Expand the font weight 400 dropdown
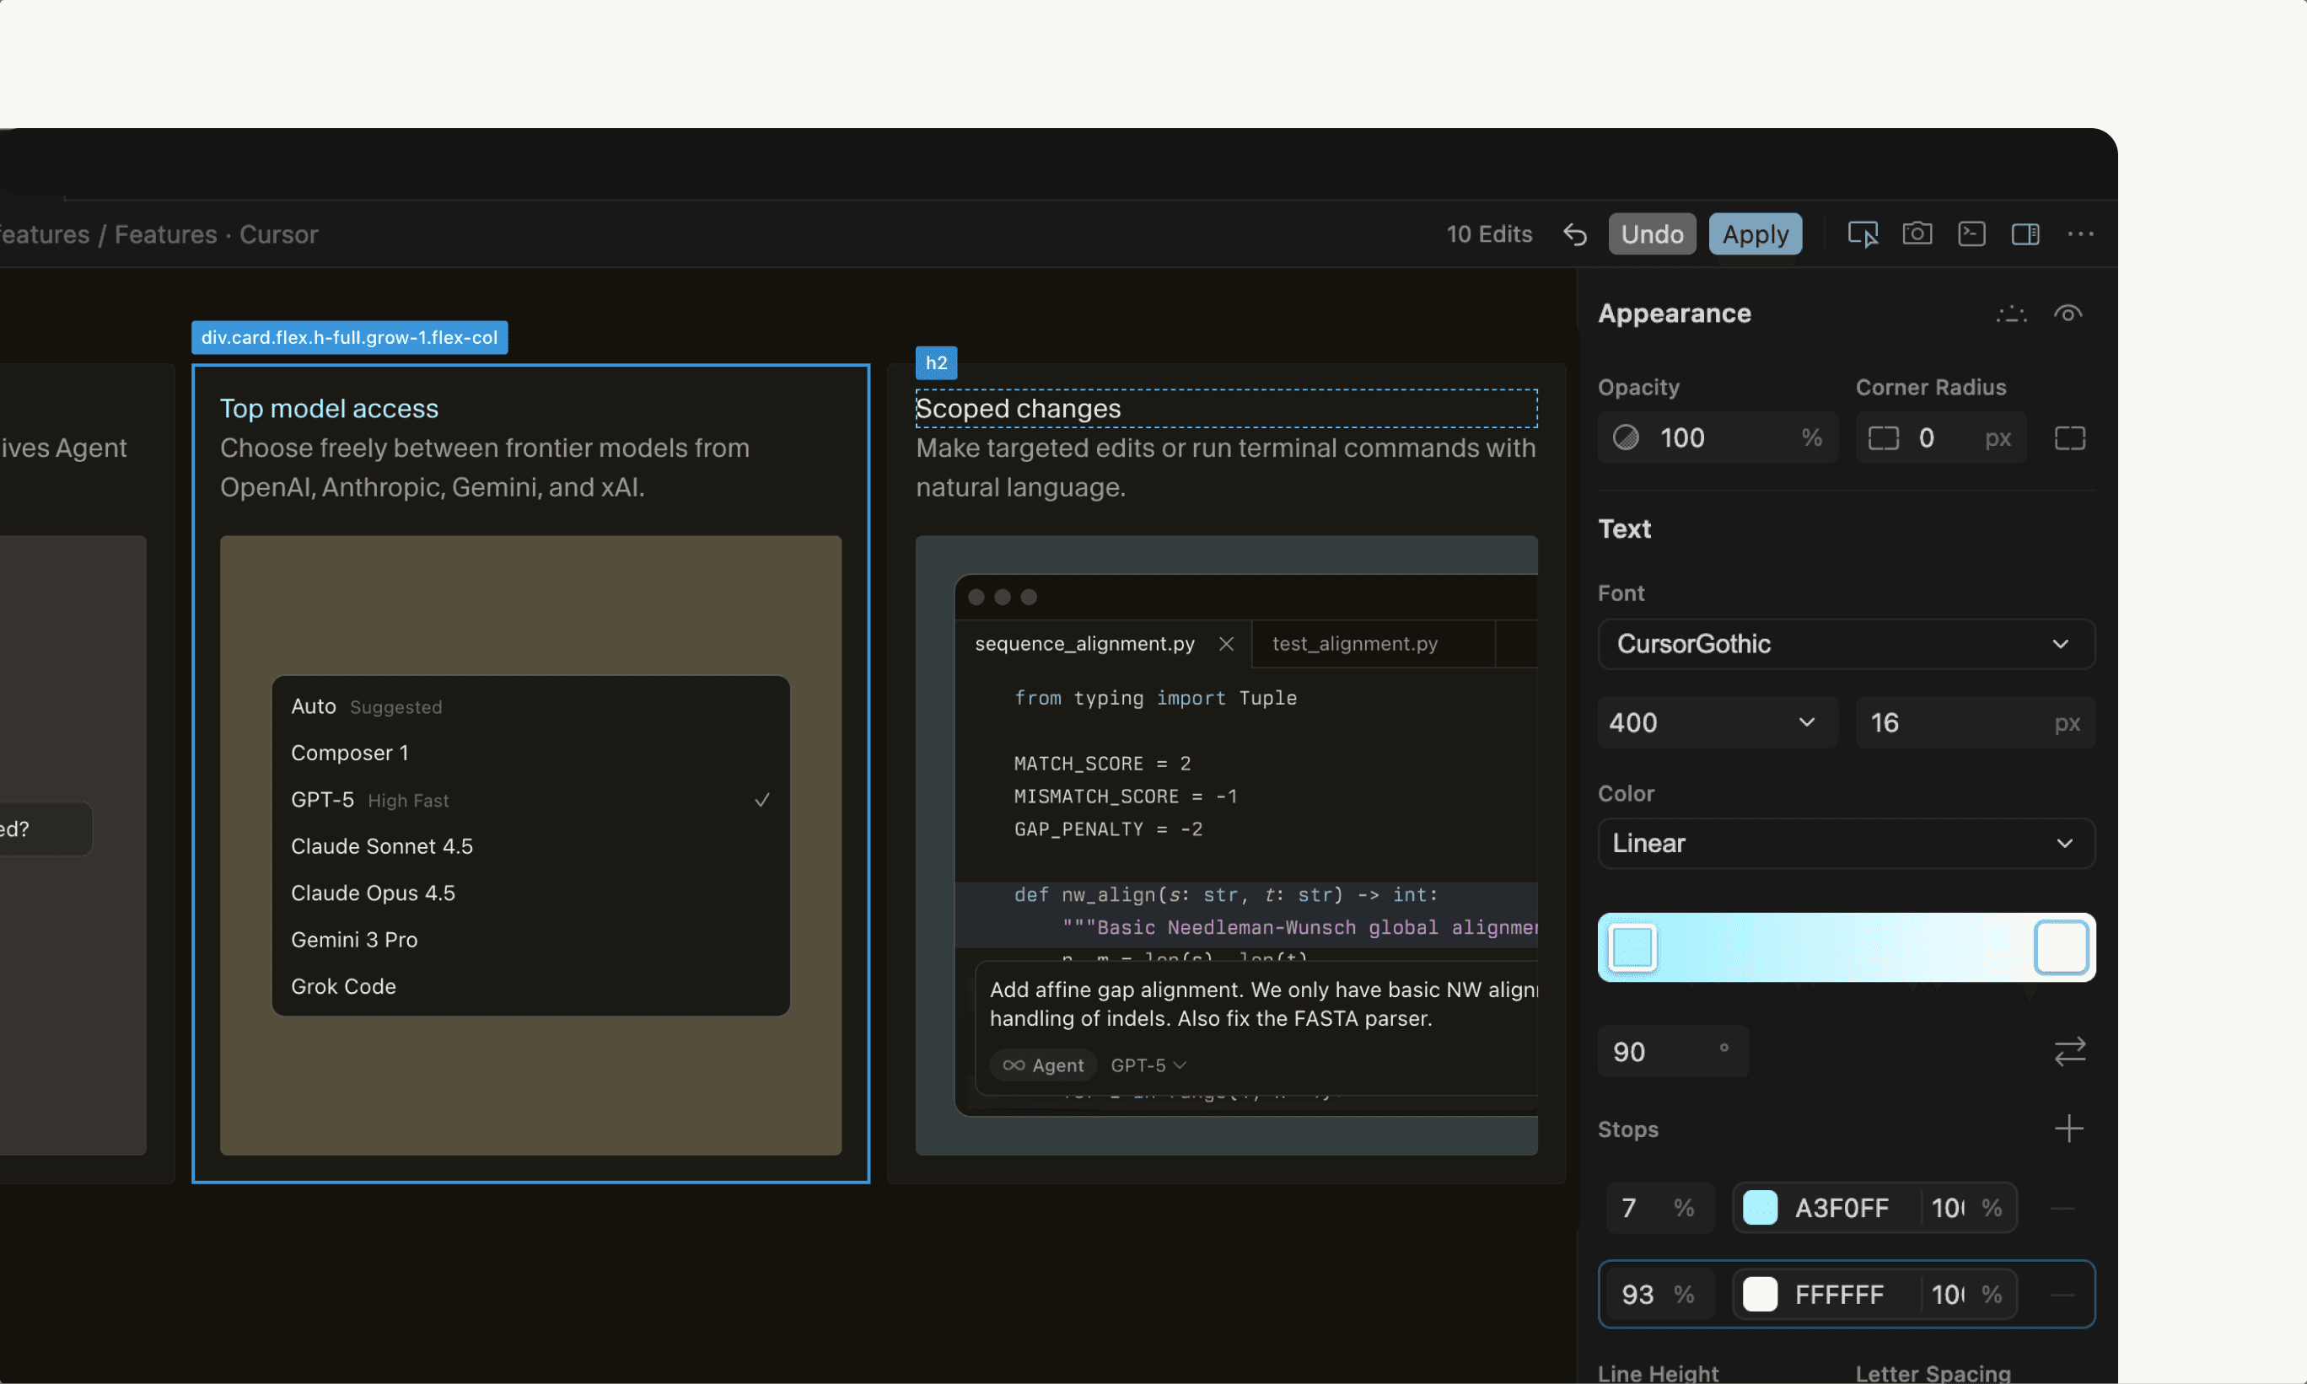Viewport: 2307px width, 1384px height. pos(1717,722)
